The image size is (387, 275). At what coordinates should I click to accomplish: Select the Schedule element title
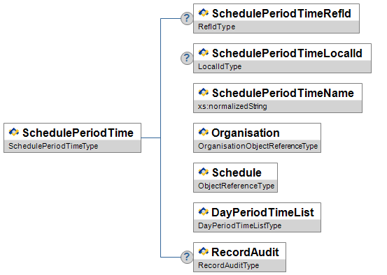point(237,172)
